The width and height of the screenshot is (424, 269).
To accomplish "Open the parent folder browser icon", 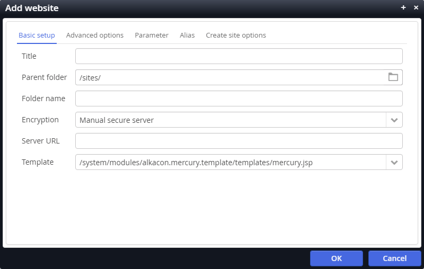I will coord(393,77).
